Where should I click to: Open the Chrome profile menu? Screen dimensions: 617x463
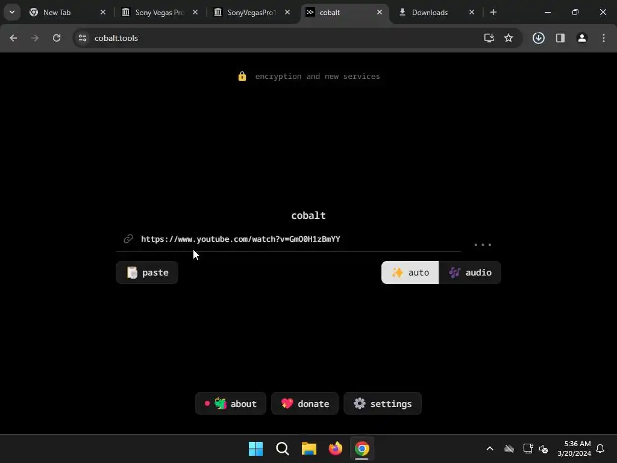point(582,38)
